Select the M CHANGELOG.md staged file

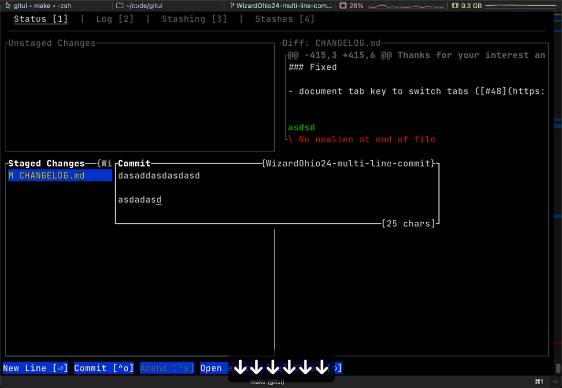pos(60,176)
